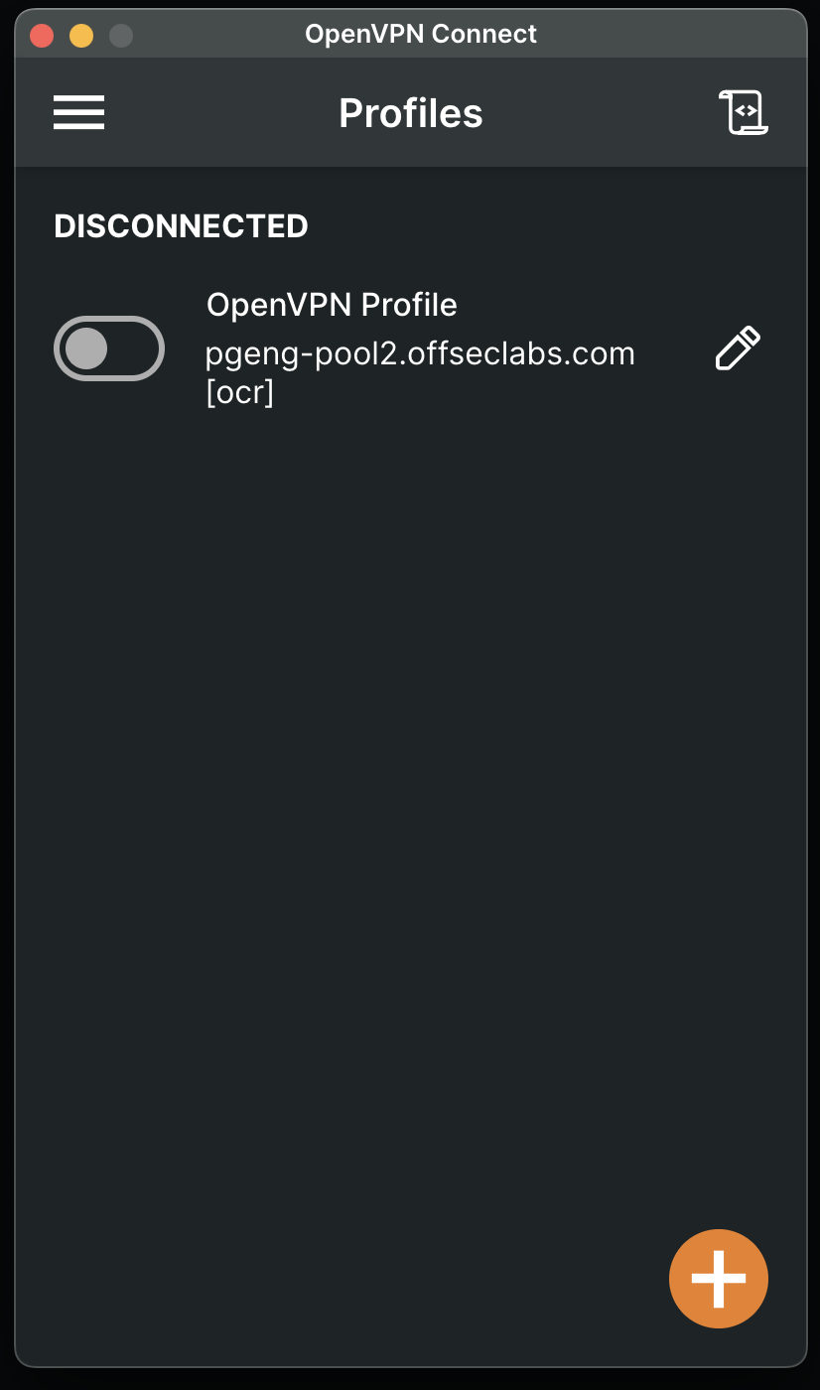Click the grayed-out zoom window button
The image size is (820, 1390).
121,36
